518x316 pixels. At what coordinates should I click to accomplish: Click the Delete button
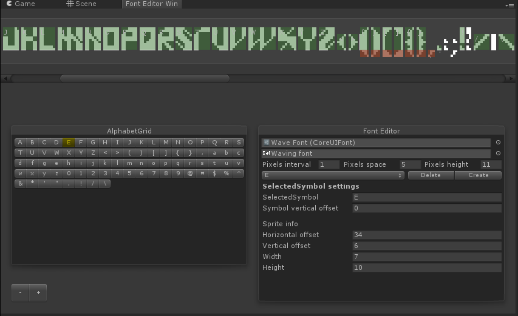431,175
